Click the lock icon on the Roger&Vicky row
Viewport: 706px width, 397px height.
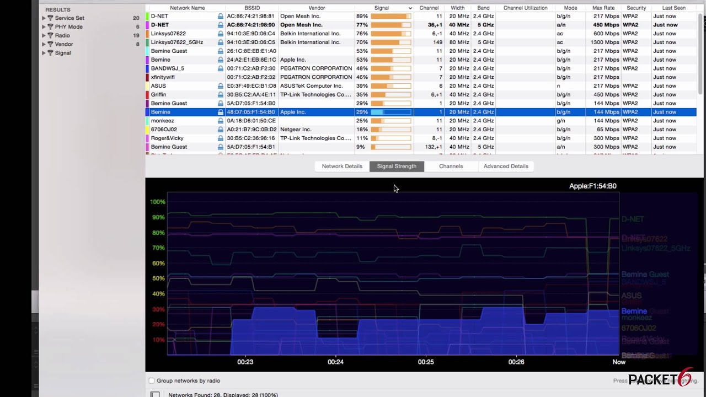(x=221, y=138)
